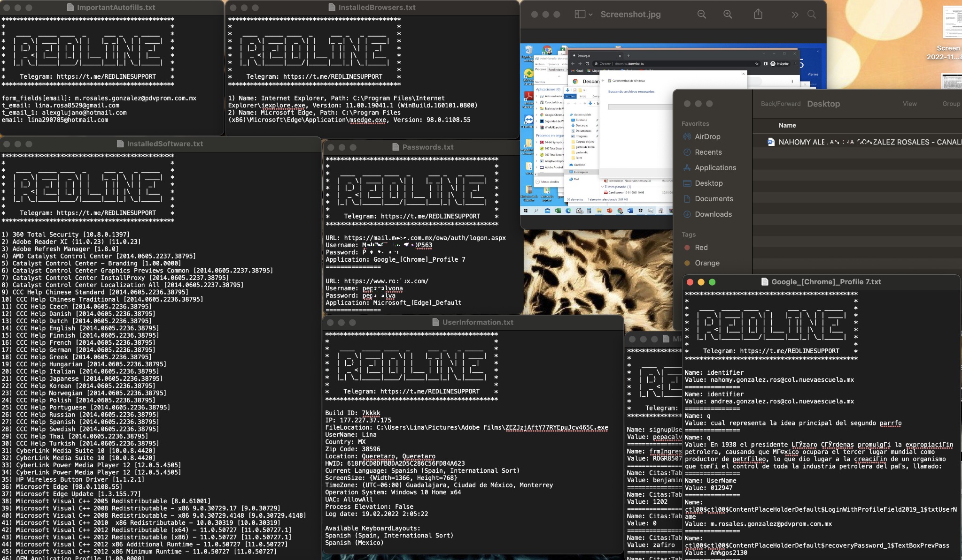
Task: Click the Telegram link line in UserInformation.txt
Action: pyautogui.click(x=411, y=391)
